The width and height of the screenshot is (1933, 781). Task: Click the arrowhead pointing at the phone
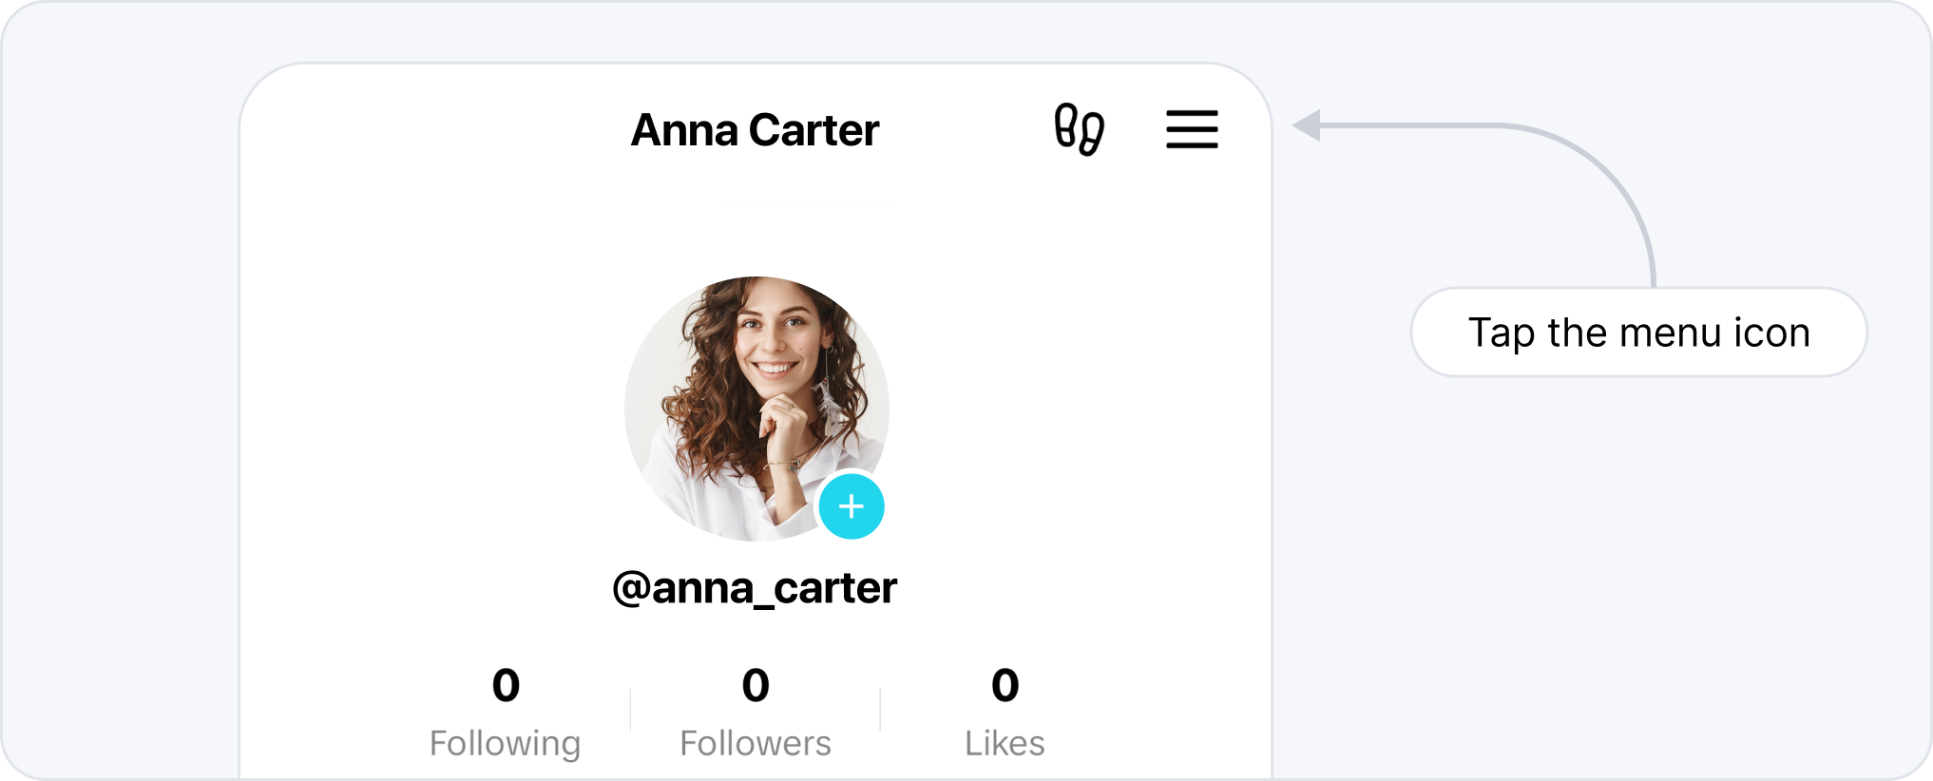click(1307, 124)
